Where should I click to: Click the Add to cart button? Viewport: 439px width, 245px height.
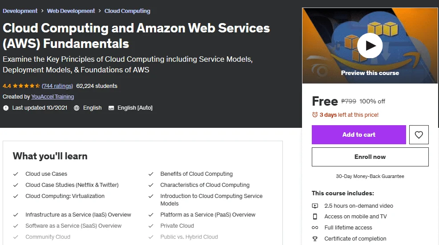pos(358,134)
